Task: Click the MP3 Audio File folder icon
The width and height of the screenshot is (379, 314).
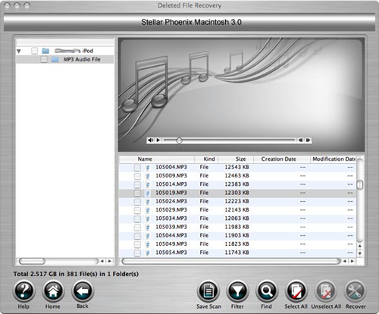Action: click(x=55, y=60)
